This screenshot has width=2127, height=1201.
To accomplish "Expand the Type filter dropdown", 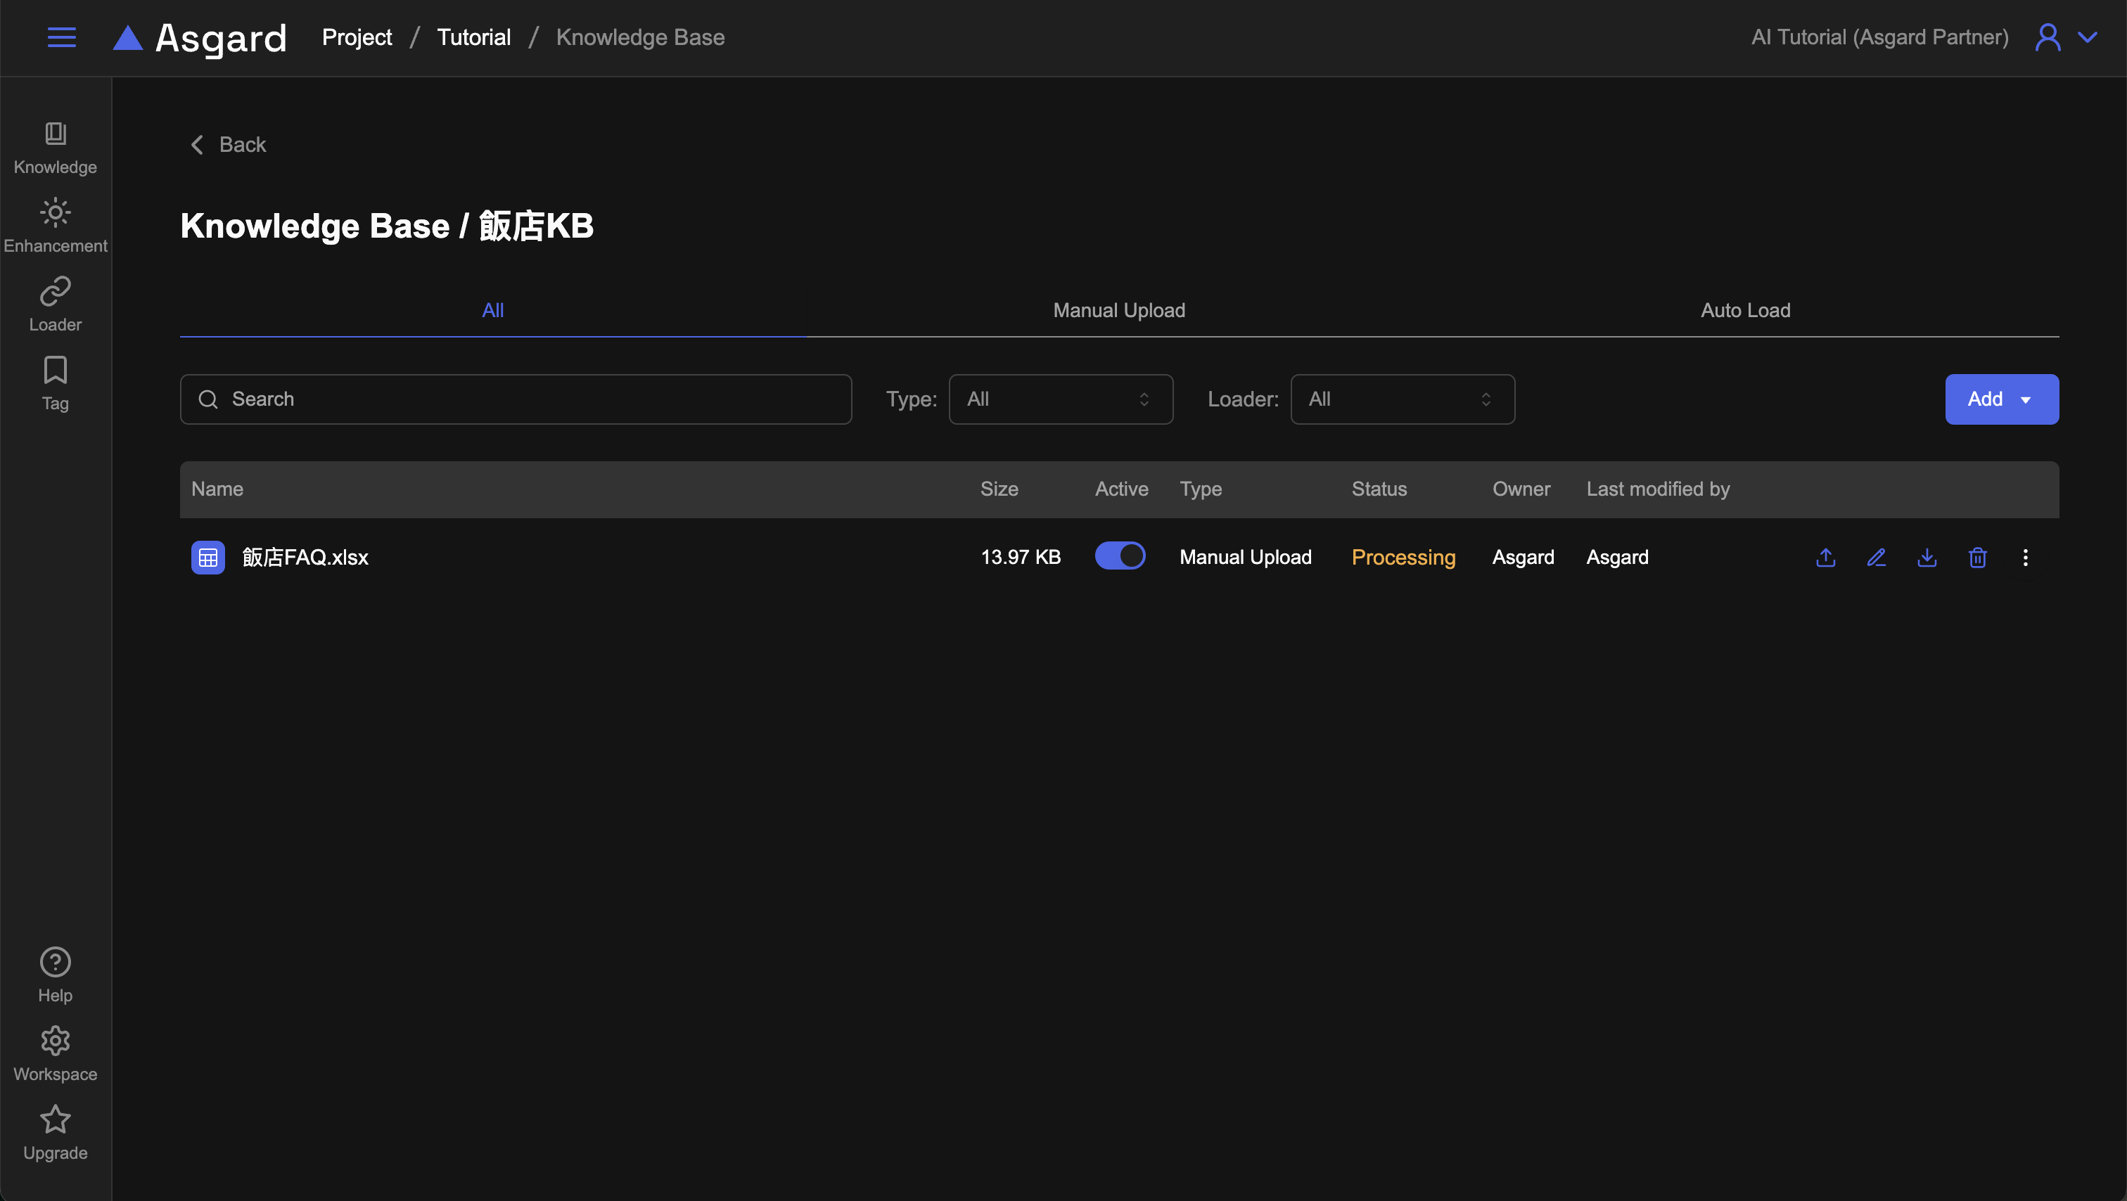I will click(x=1060, y=399).
